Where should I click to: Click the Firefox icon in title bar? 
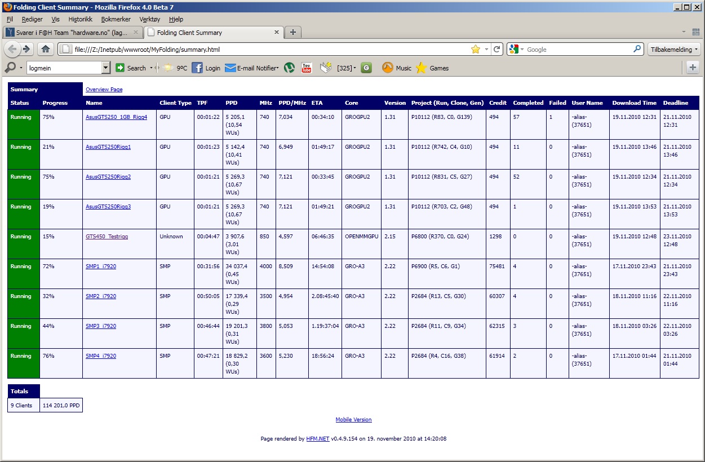click(x=7, y=7)
